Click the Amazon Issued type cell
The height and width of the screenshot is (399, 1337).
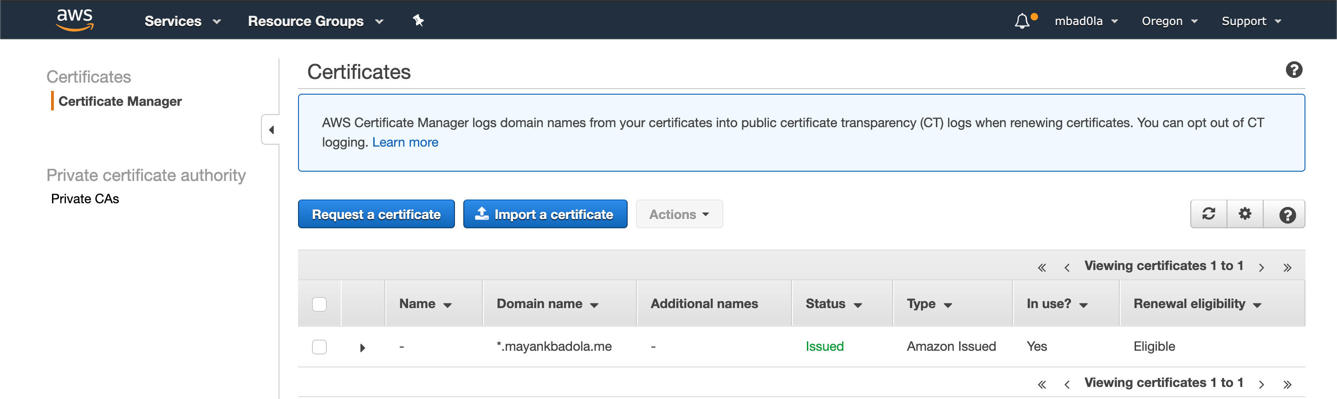tap(951, 346)
